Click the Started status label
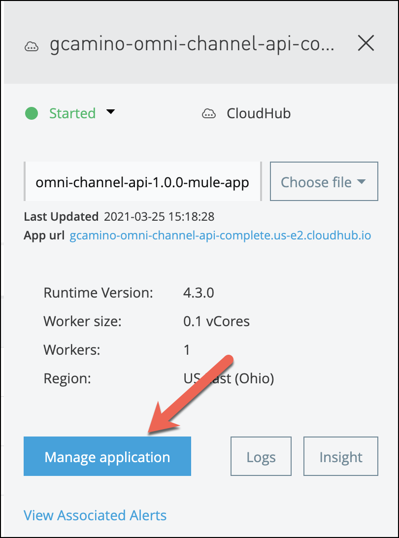The image size is (399, 538). 72,113
